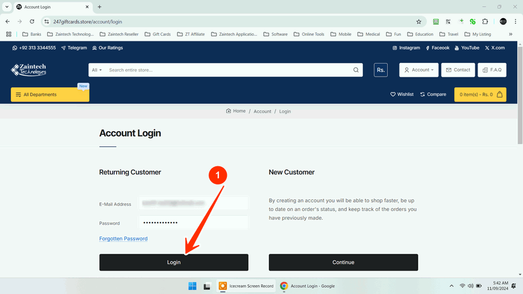The height and width of the screenshot is (294, 523).
Task: Click the WhatsApp phone number link
Action: [34, 48]
